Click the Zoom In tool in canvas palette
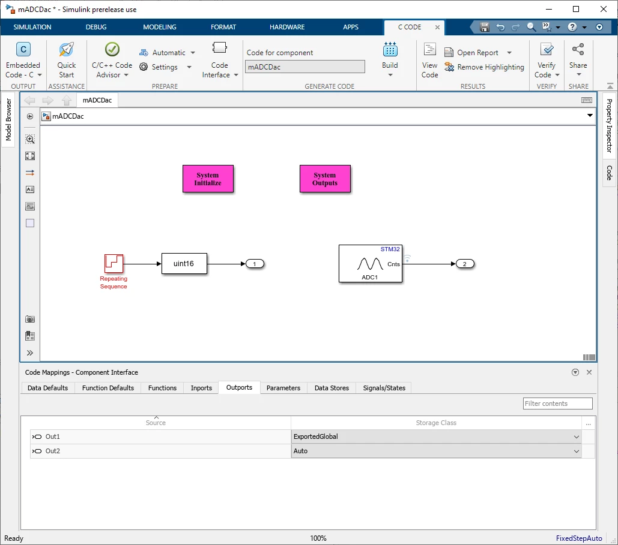Image resolution: width=618 pixels, height=545 pixels. 30,139
